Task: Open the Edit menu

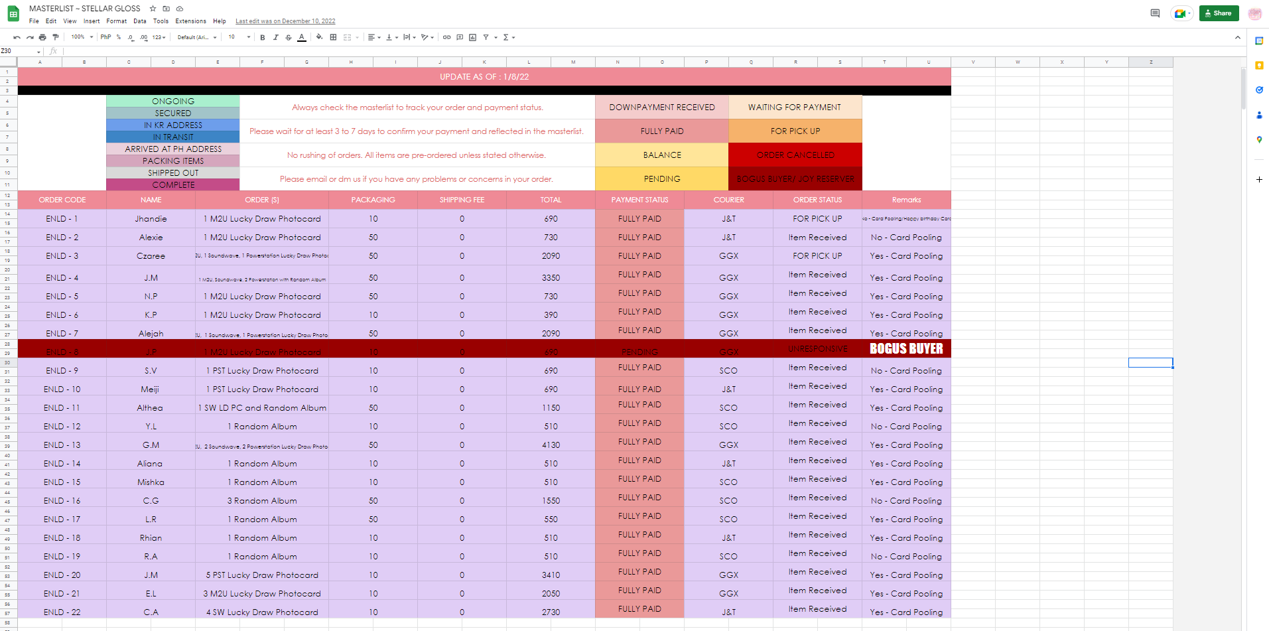Action: (51, 21)
